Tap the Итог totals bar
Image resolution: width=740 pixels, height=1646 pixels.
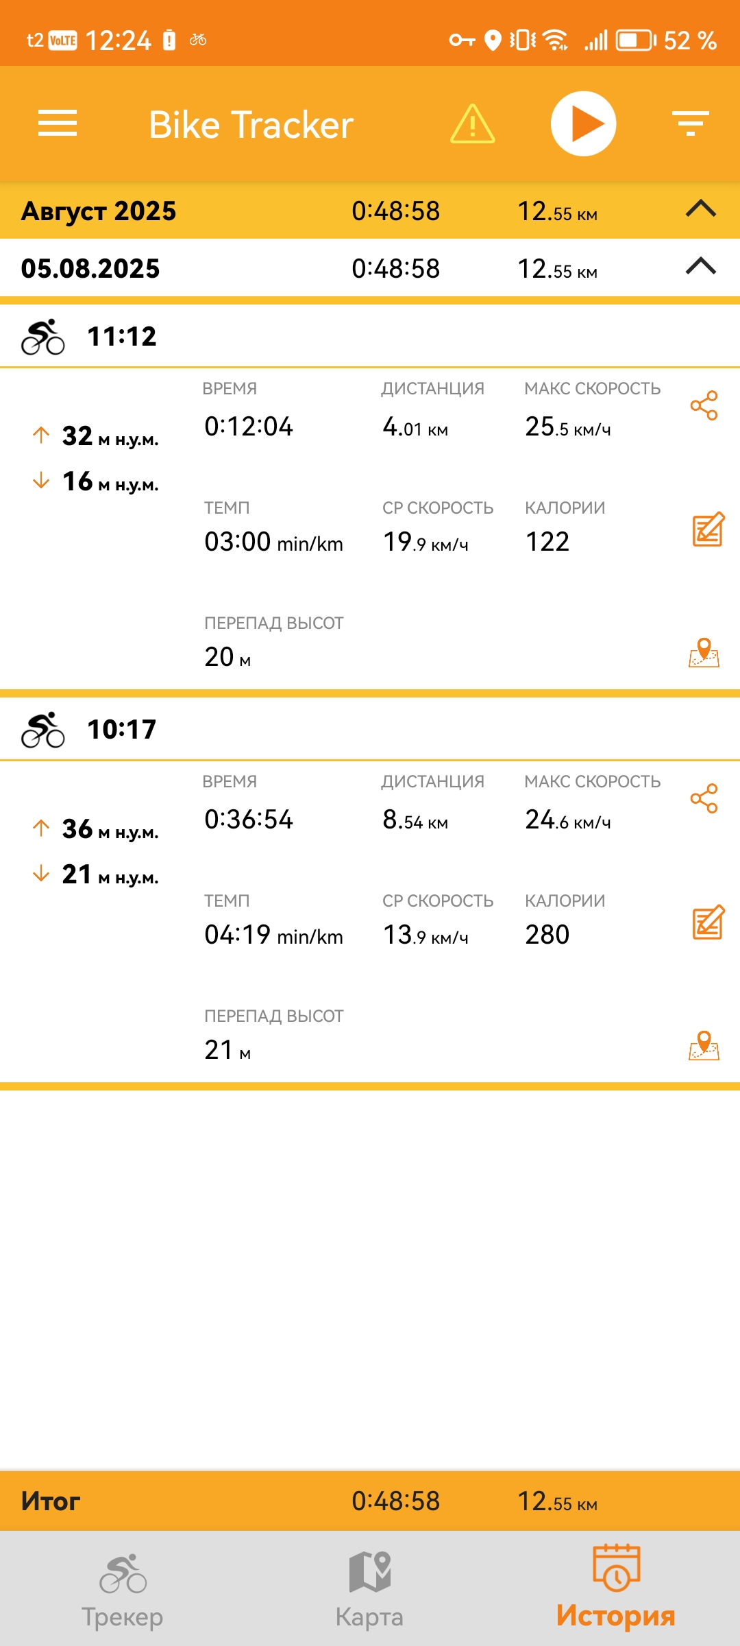coord(370,1501)
